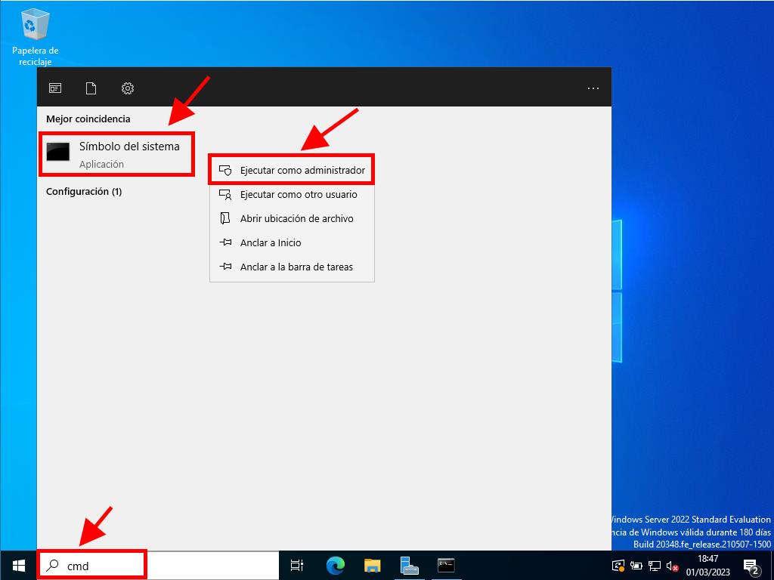This screenshot has height=580, width=774.
Task: Open Server Manager from the taskbar
Action: 409,565
